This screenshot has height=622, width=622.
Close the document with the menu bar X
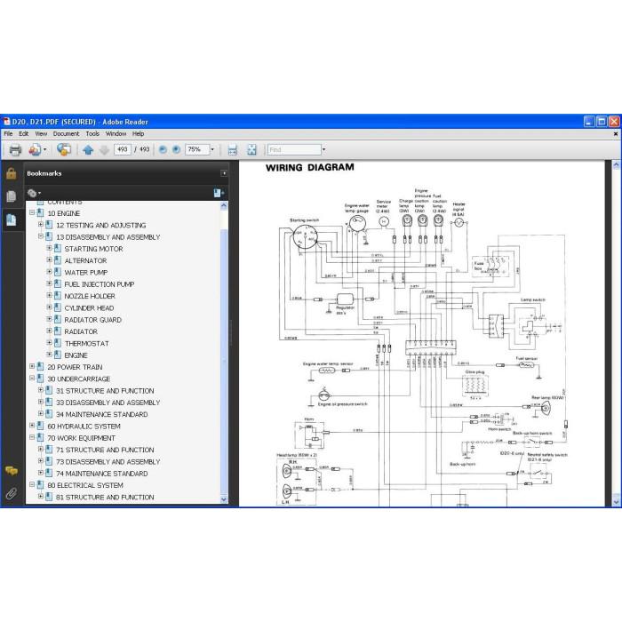click(616, 134)
